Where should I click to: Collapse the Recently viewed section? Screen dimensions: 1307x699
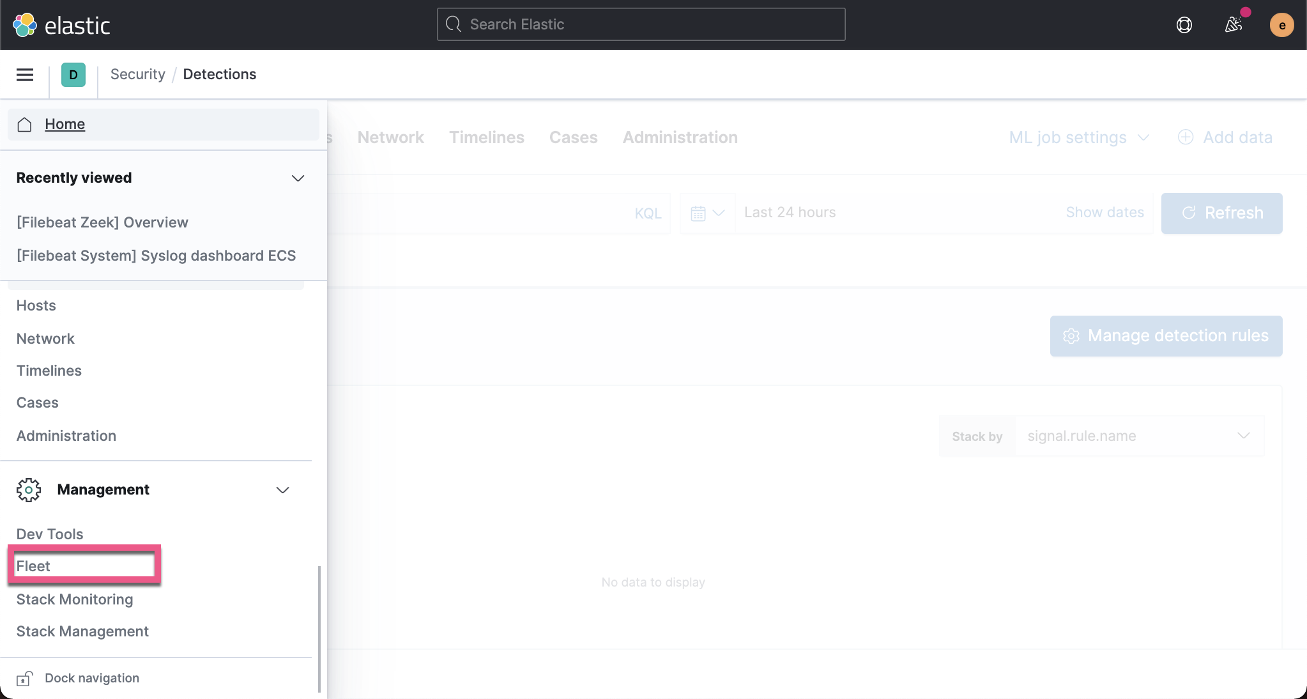click(x=297, y=178)
